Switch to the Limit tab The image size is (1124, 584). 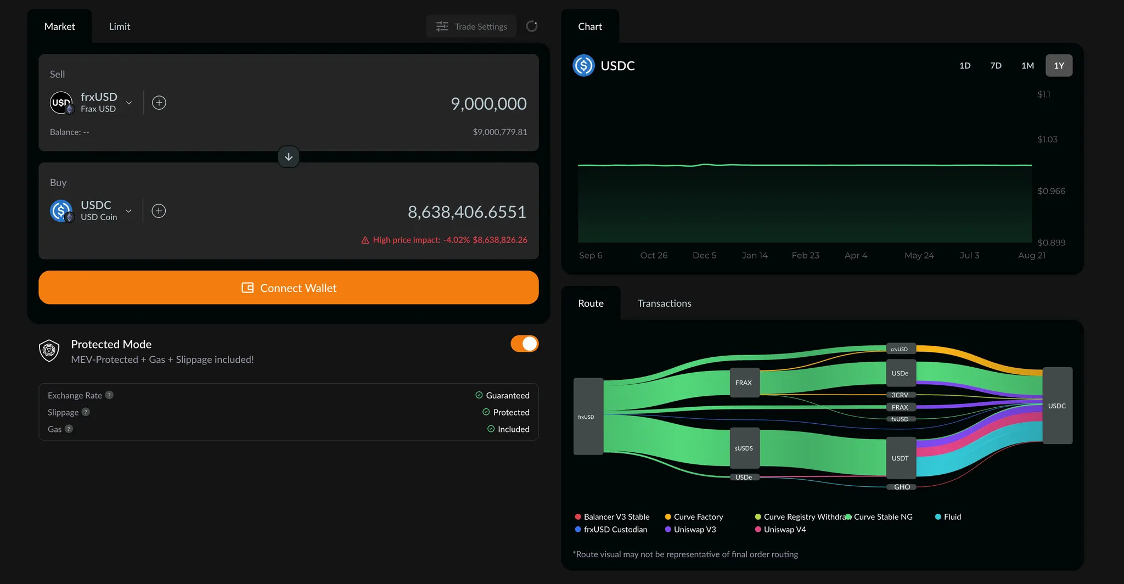tap(120, 26)
